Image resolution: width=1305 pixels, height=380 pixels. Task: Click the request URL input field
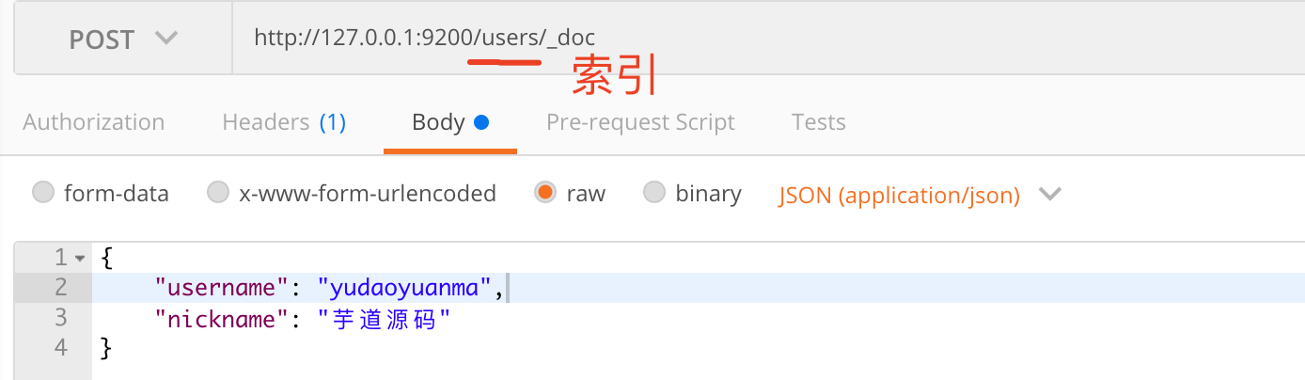[752, 40]
